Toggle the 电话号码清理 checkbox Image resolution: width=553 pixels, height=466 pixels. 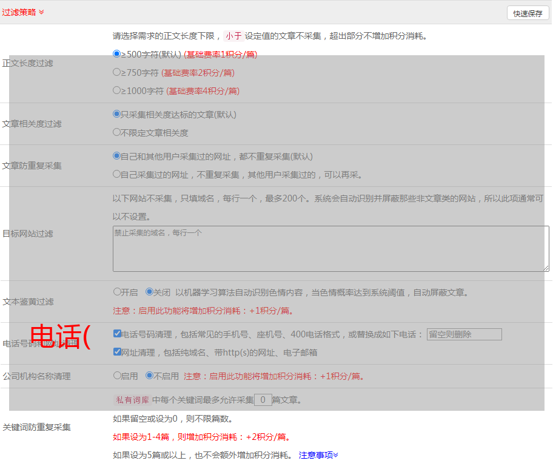[x=117, y=334]
